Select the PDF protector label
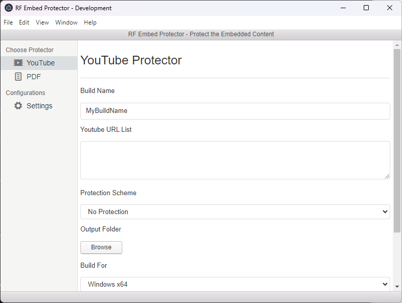Viewport: 402px width, 303px height. coord(34,77)
